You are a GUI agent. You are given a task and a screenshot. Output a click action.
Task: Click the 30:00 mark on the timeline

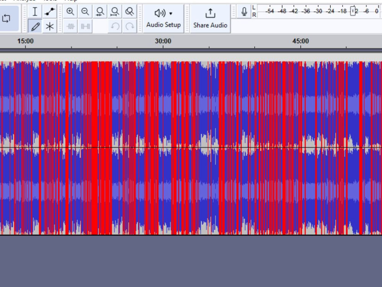(163, 41)
